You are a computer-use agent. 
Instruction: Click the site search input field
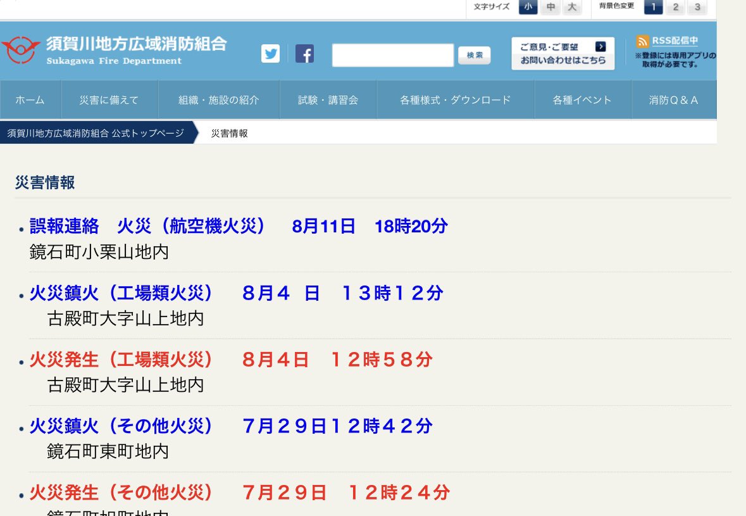[x=393, y=55]
